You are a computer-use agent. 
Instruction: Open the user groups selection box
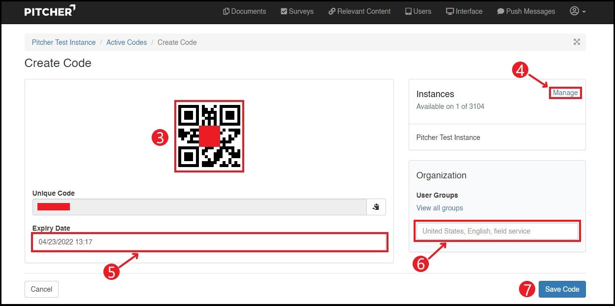coord(496,231)
